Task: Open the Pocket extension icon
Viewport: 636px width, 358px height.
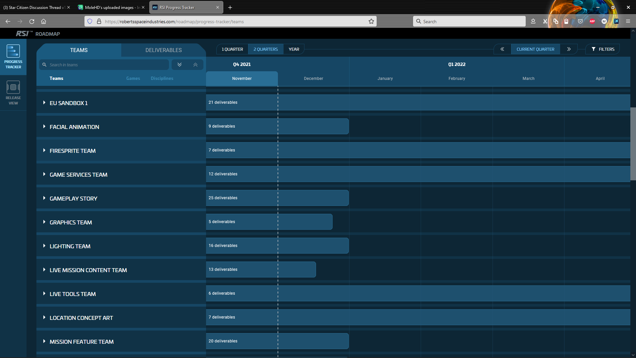Action: click(x=580, y=22)
